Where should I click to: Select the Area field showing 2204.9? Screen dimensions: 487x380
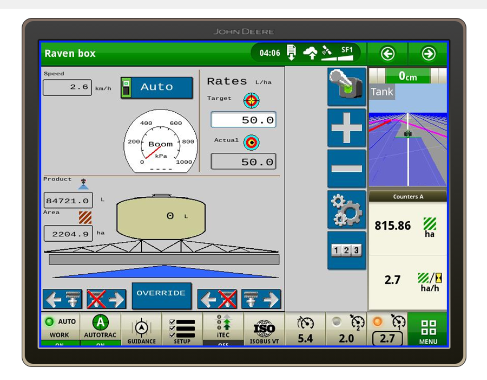[68, 234]
